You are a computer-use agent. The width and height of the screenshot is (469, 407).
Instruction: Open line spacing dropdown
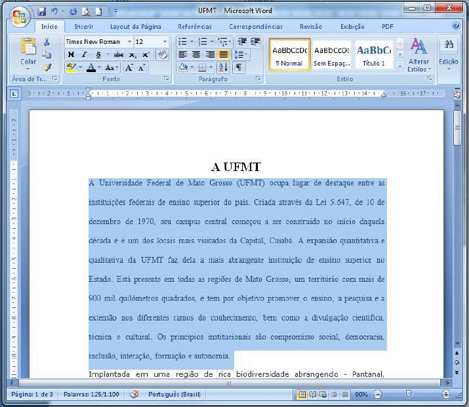click(241, 54)
